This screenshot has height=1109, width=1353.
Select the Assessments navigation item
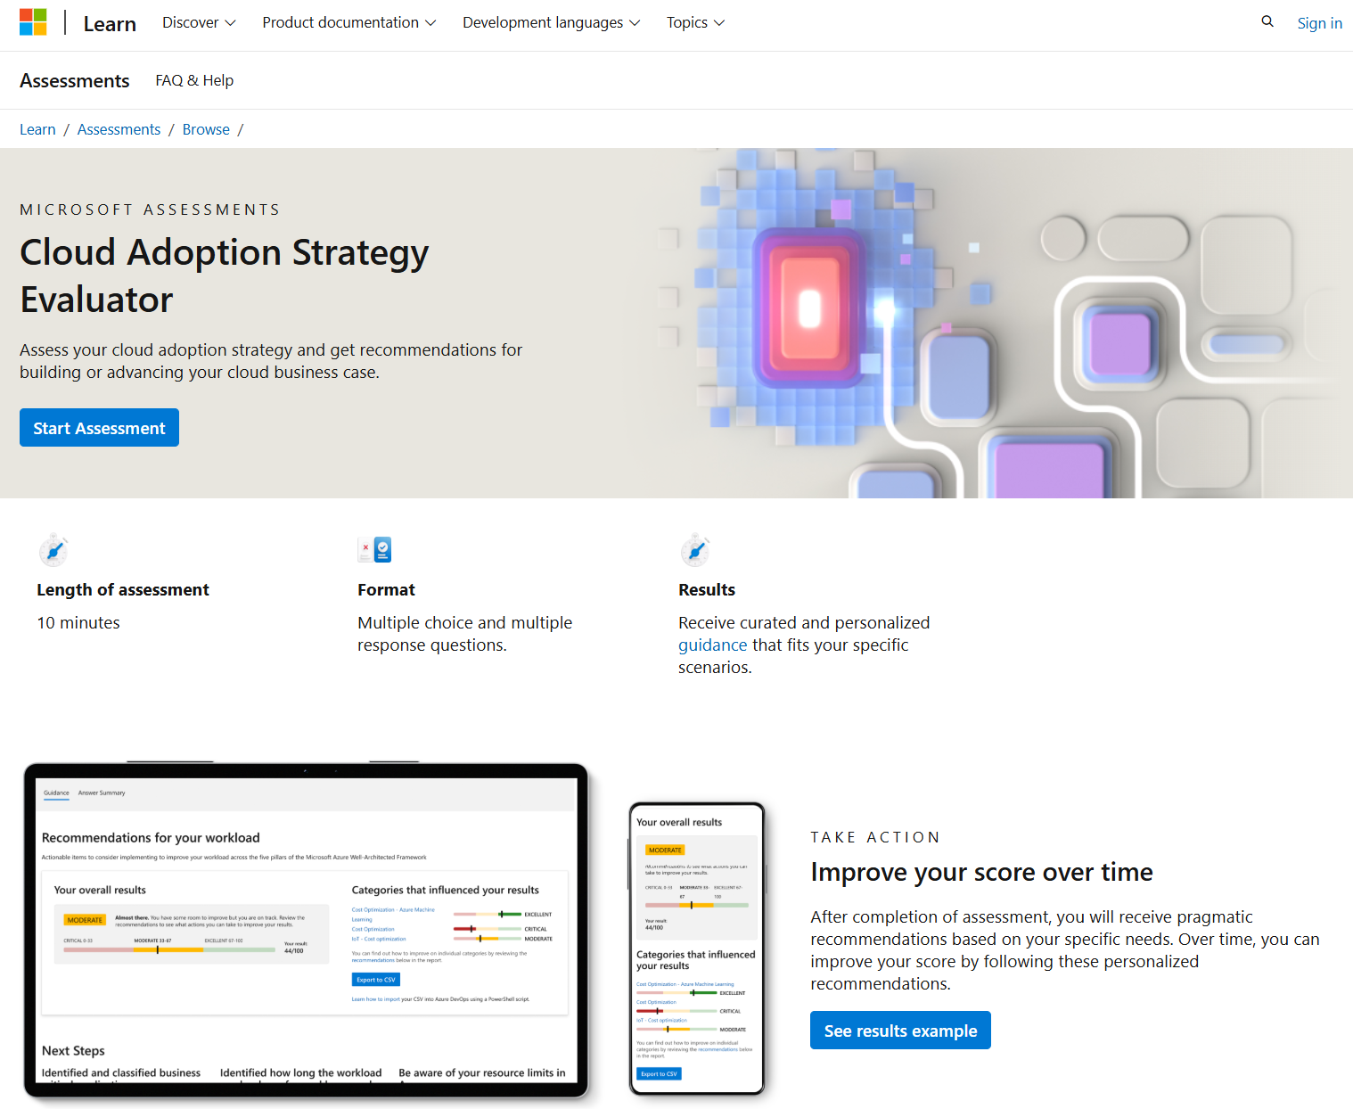click(74, 80)
